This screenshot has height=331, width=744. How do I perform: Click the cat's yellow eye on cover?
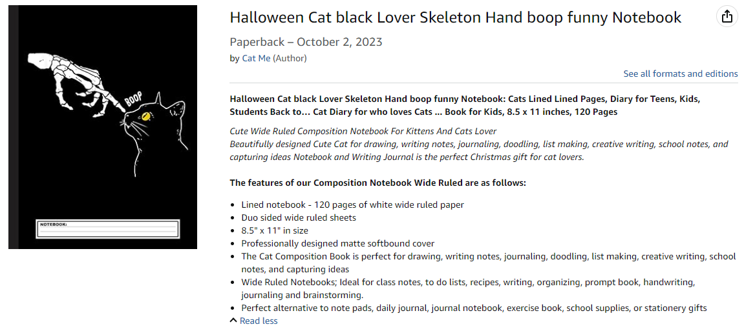point(145,115)
